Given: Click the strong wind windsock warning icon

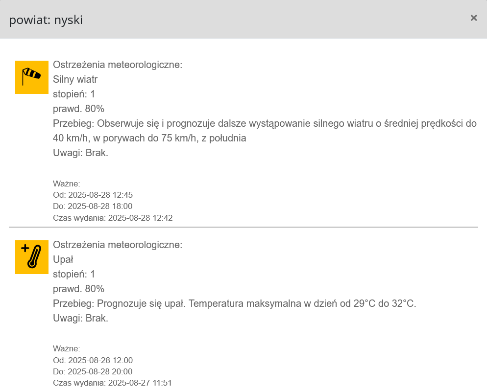Looking at the screenshot, I should 32,77.
